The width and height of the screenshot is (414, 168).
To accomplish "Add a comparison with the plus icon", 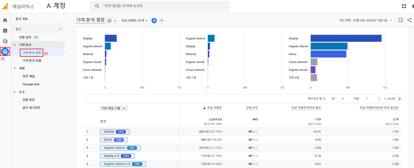I will coord(162,21).
